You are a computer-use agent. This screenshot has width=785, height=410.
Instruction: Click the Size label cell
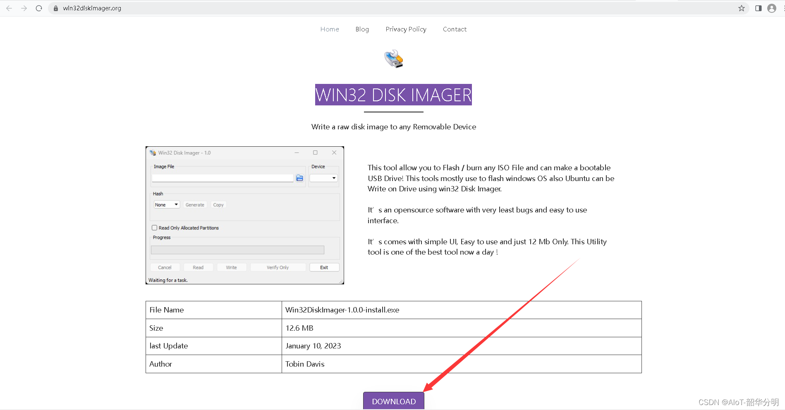[214, 328]
